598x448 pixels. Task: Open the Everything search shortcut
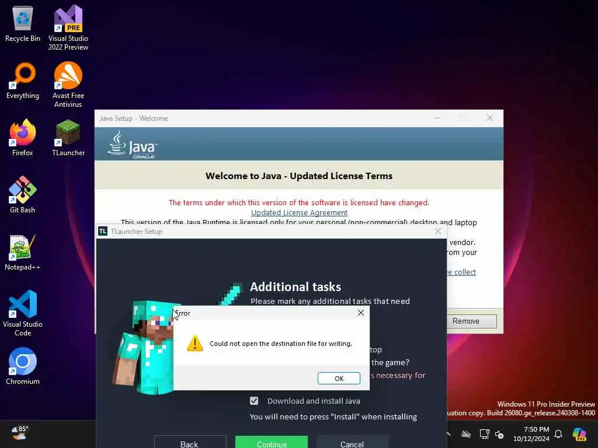23,80
